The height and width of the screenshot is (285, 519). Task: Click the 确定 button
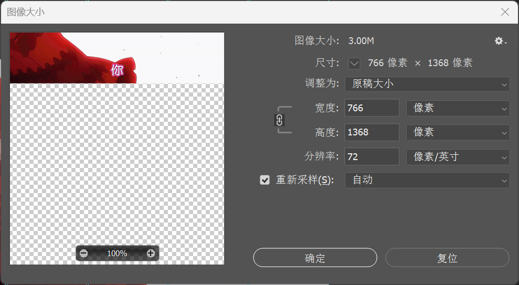[x=315, y=258]
